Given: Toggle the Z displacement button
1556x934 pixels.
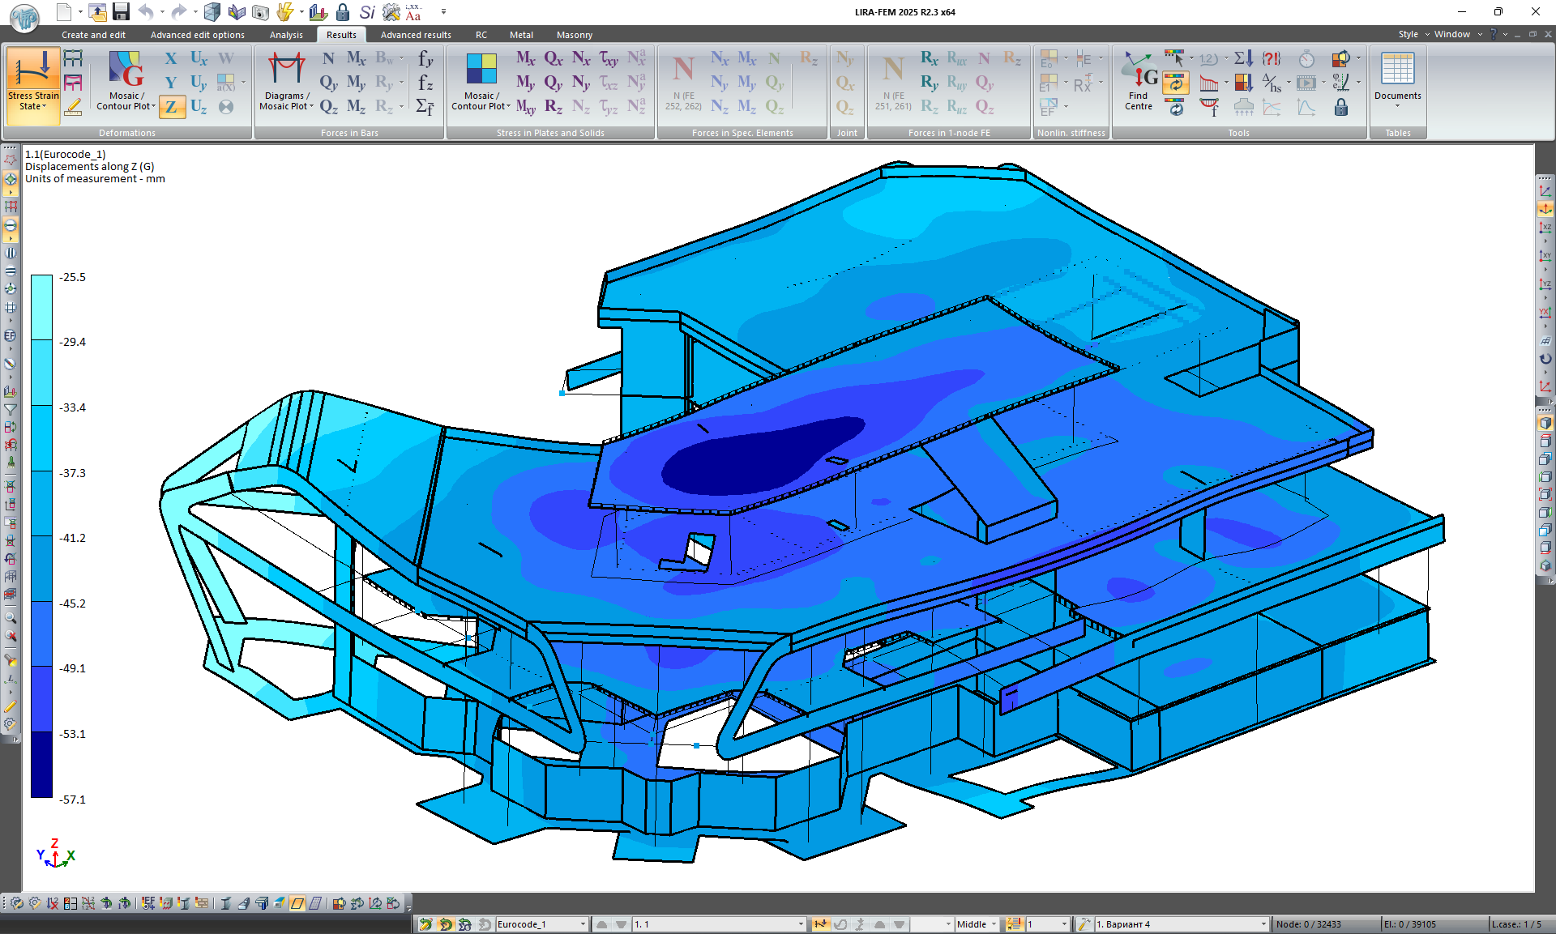Looking at the screenshot, I should click(x=171, y=107).
